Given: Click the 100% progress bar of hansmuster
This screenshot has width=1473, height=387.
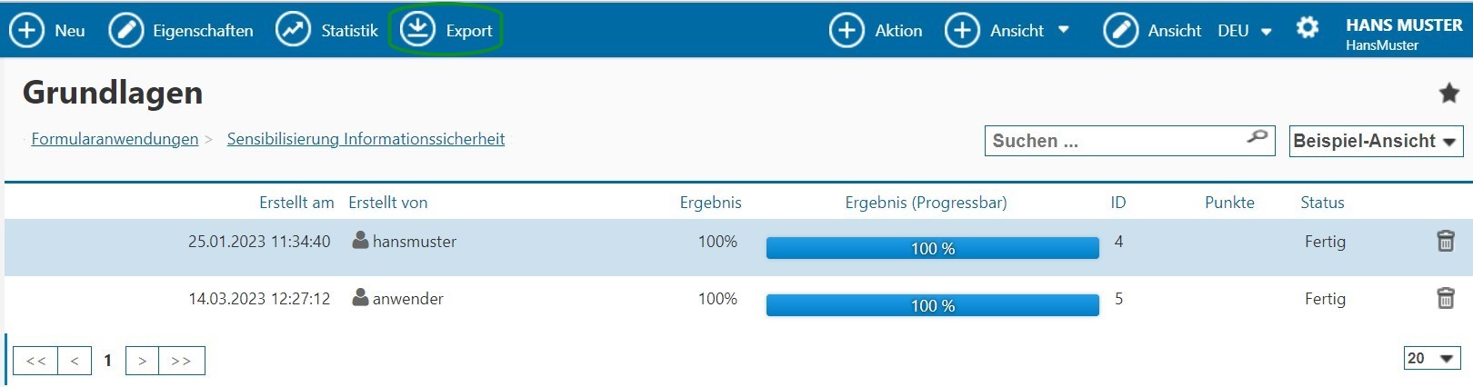Looking at the screenshot, I should (933, 248).
